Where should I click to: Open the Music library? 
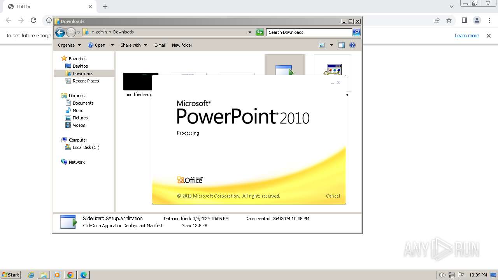pyautogui.click(x=78, y=110)
